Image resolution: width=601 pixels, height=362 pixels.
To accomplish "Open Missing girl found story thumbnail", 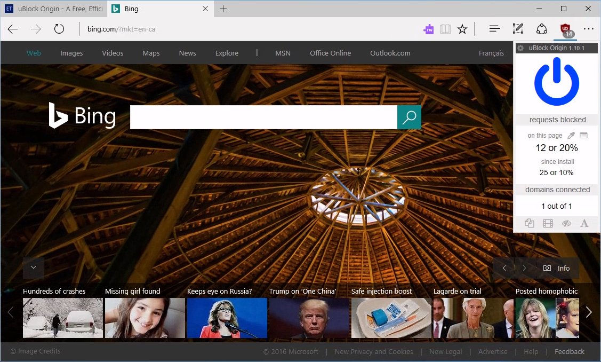I will click(145, 318).
